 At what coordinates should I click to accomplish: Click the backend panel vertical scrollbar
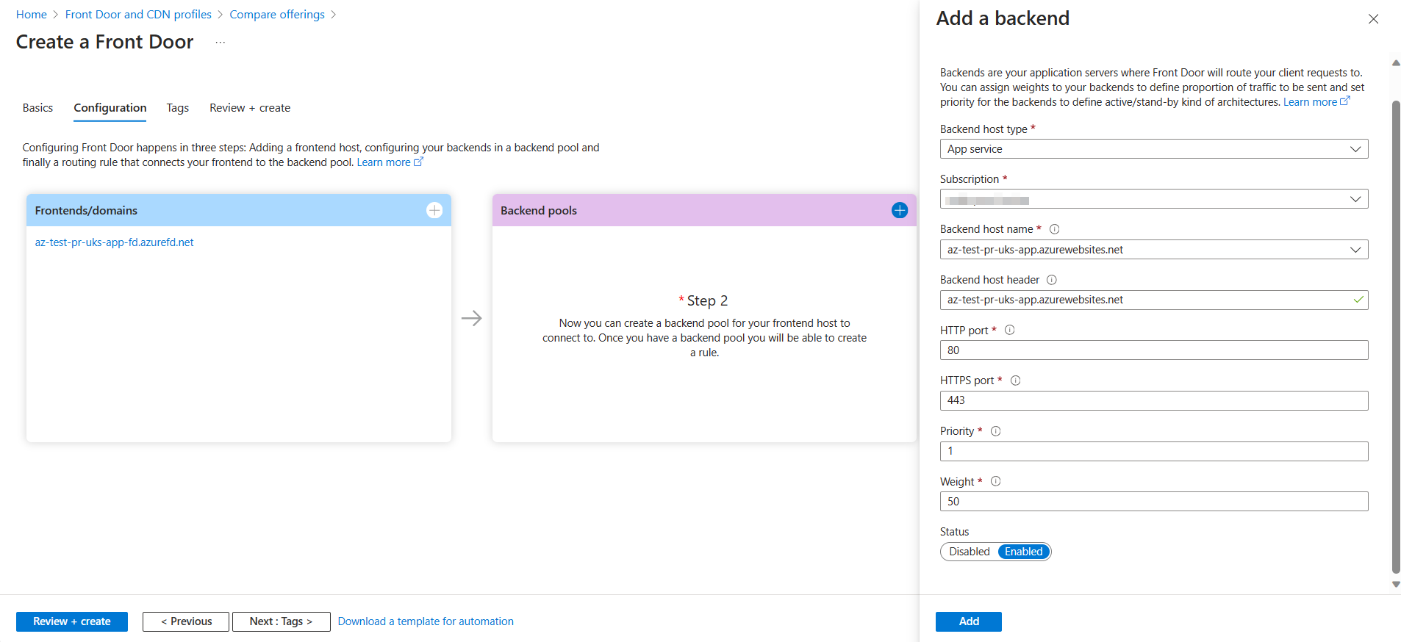(x=1396, y=336)
